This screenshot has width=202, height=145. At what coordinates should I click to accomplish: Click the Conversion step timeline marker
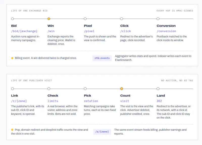tap(158, 19)
